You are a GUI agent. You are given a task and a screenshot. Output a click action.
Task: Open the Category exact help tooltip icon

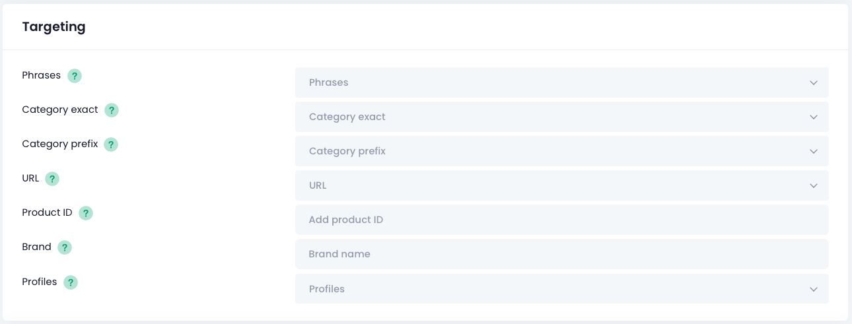112,110
